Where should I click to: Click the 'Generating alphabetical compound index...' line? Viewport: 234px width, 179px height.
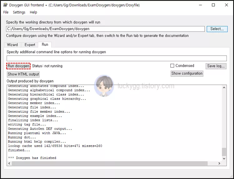[49, 90]
